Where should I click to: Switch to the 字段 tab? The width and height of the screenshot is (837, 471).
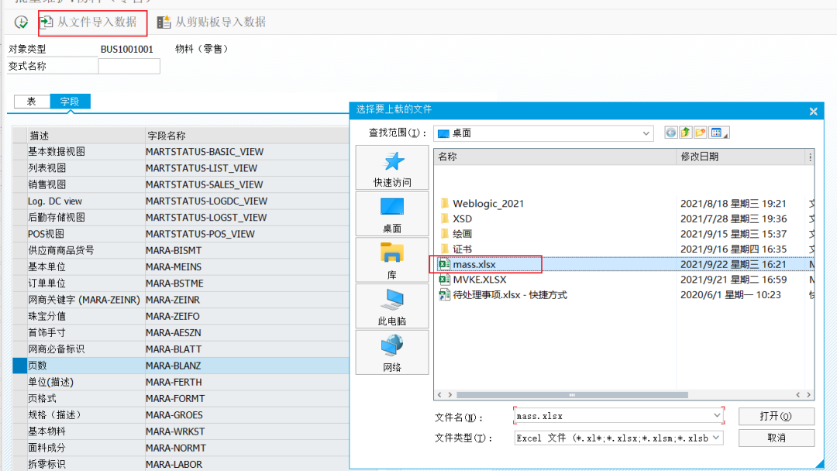pos(70,101)
